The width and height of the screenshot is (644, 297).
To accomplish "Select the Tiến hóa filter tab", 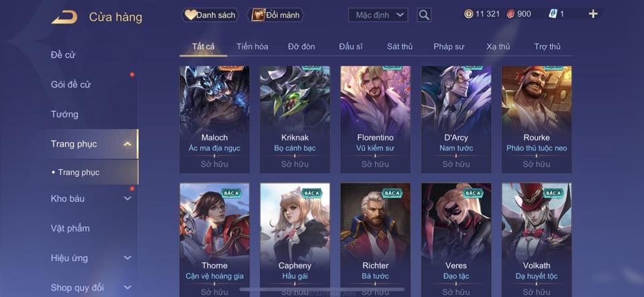I will coord(252,47).
